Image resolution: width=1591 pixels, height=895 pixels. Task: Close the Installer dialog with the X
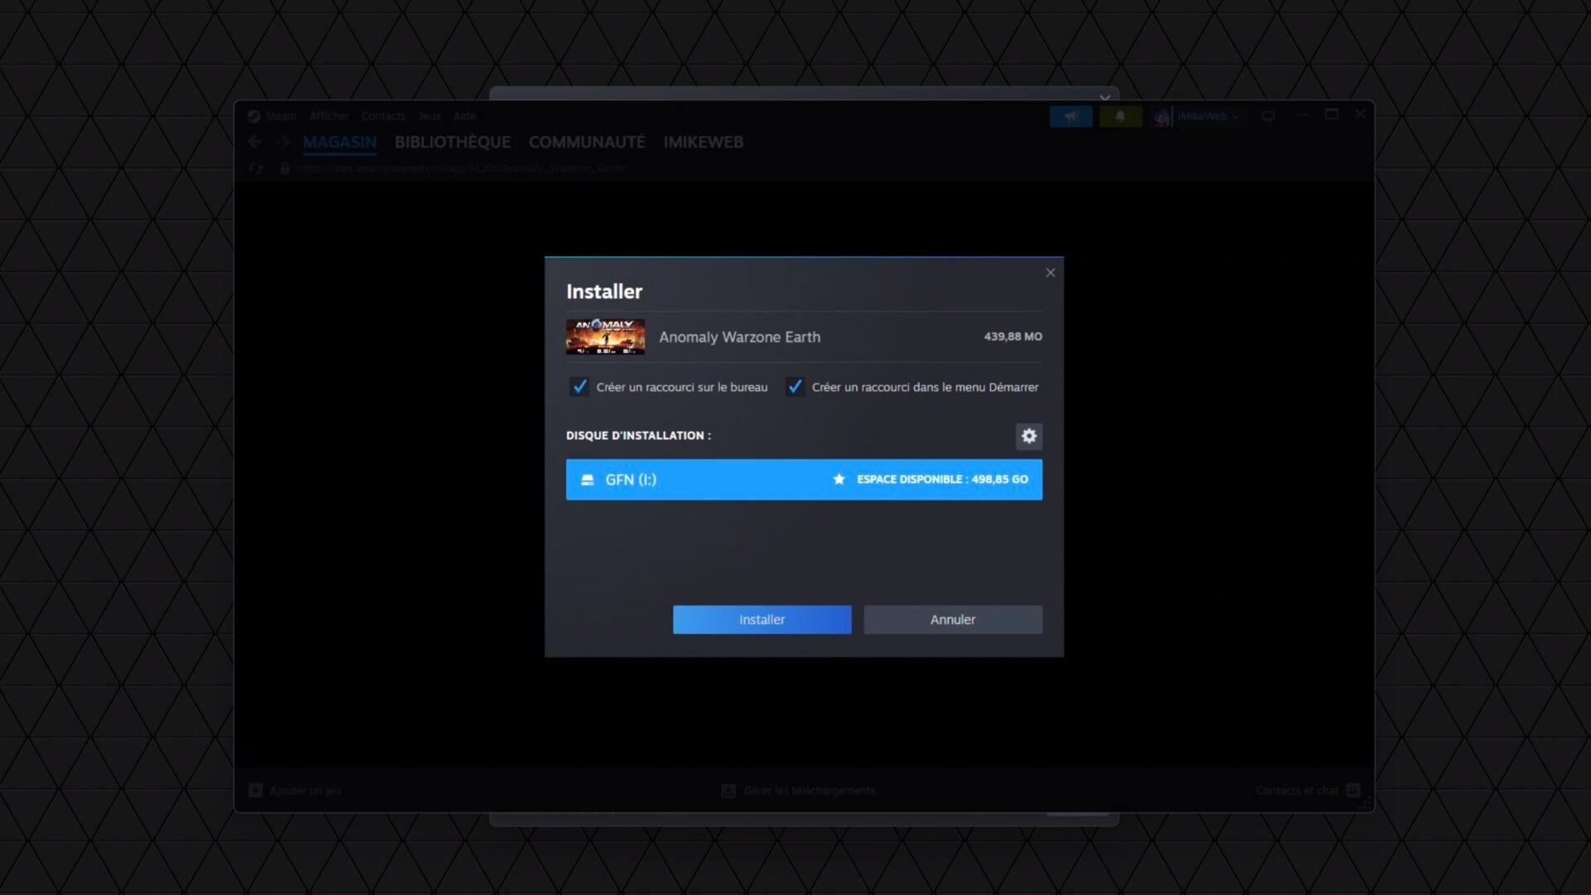pos(1050,273)
